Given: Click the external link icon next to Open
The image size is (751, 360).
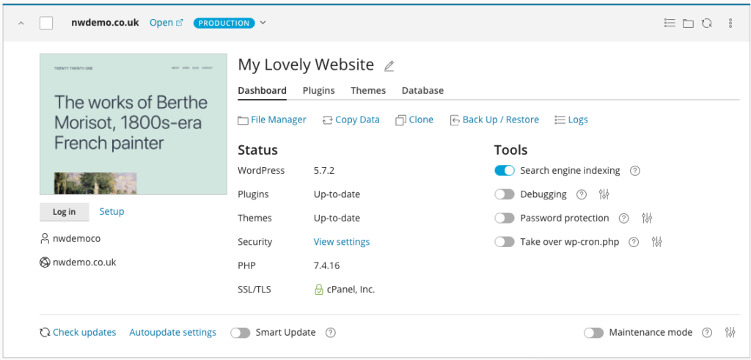Looking at the screenshot, I should pyautogui.click(x=180, y=23).
